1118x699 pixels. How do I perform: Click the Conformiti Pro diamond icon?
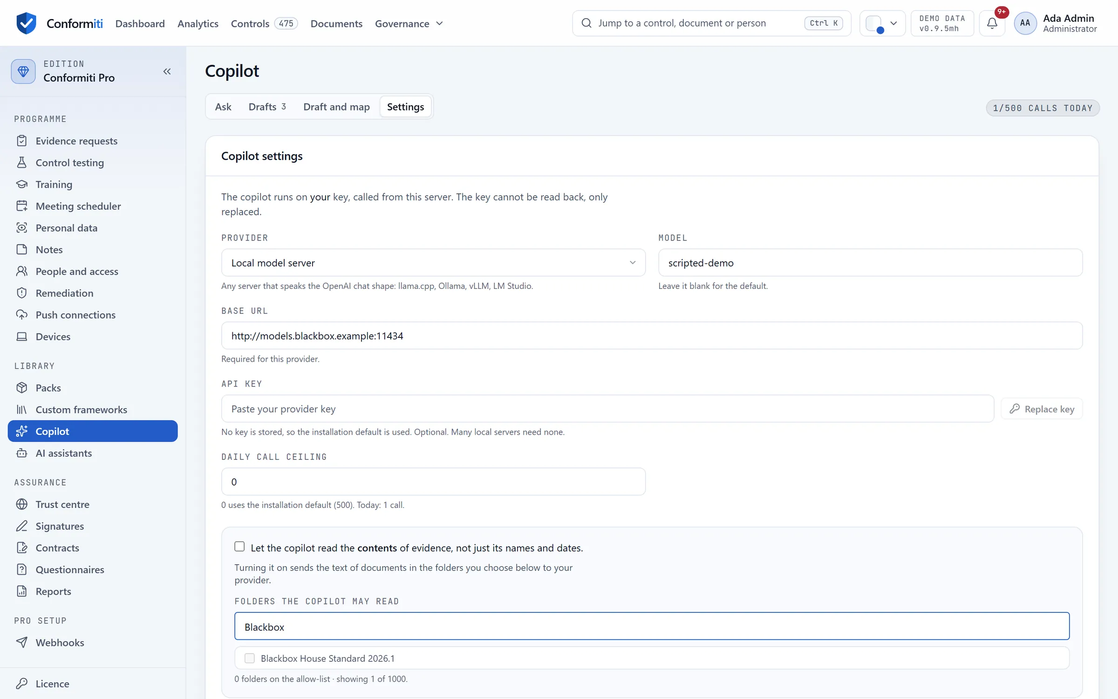(23, 71)
